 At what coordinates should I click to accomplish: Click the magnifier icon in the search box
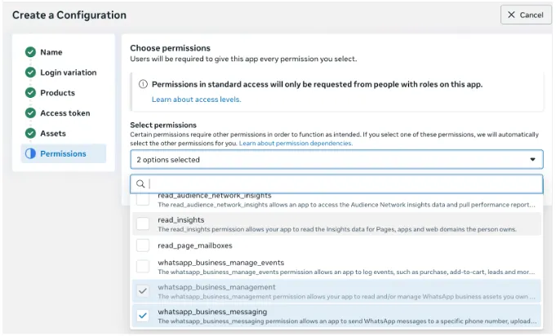[140, 184]
